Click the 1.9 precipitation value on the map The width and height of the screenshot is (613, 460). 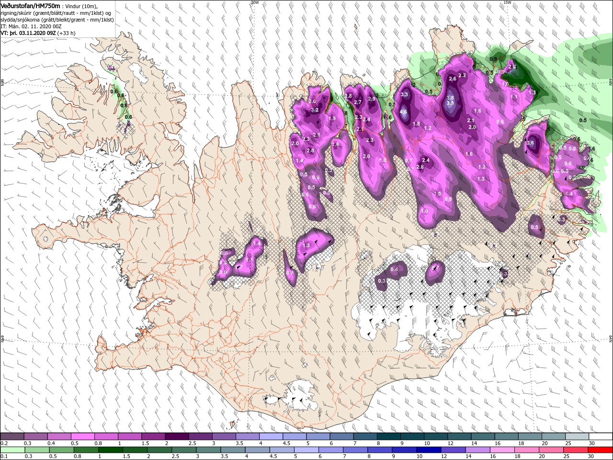point(332,119)
